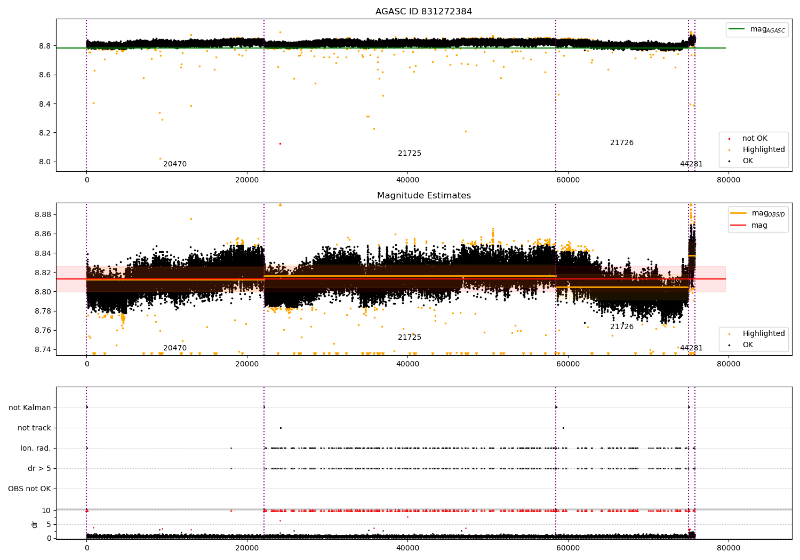Screen dimensions: 800x560
Task: Click the 40000 x-tick under the top plot
Action: 407,180
